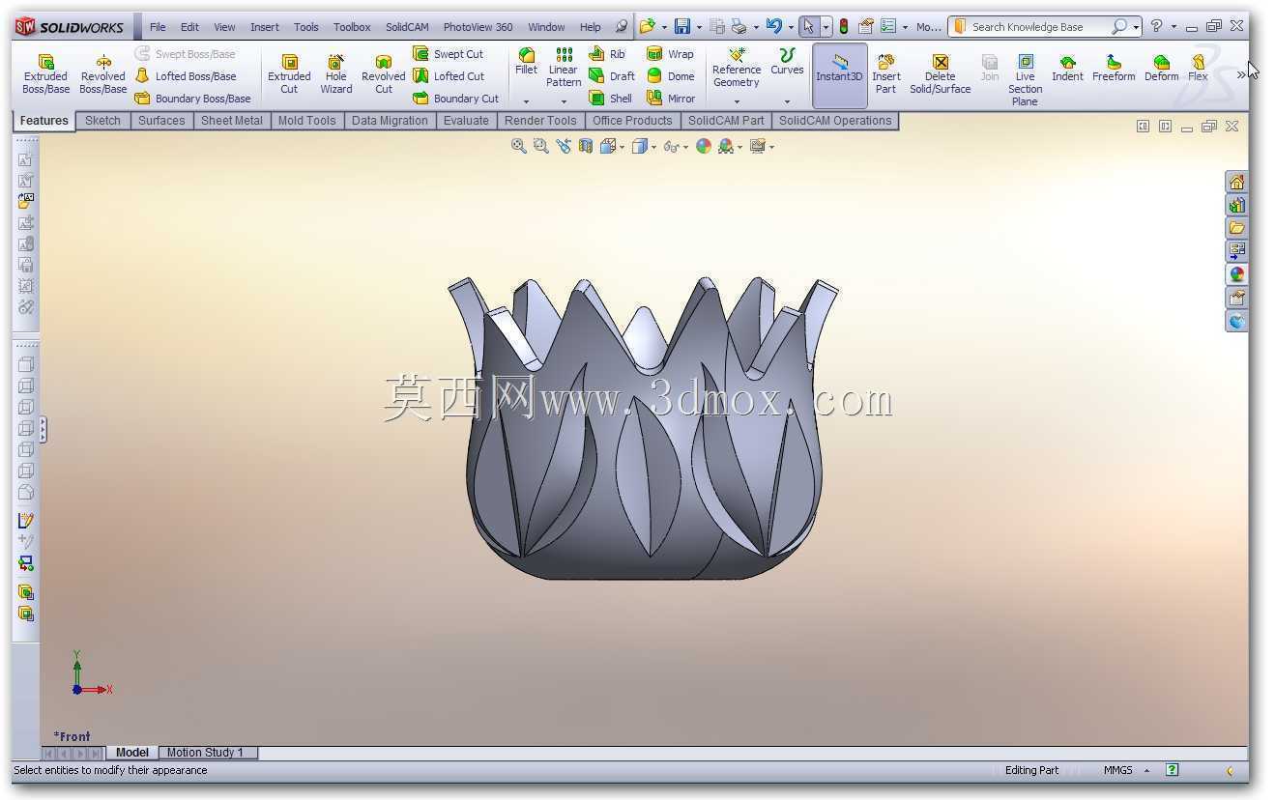Start an Extruded Cut
This screenshot has height=800, width=1275.
[x=289, y=73]
